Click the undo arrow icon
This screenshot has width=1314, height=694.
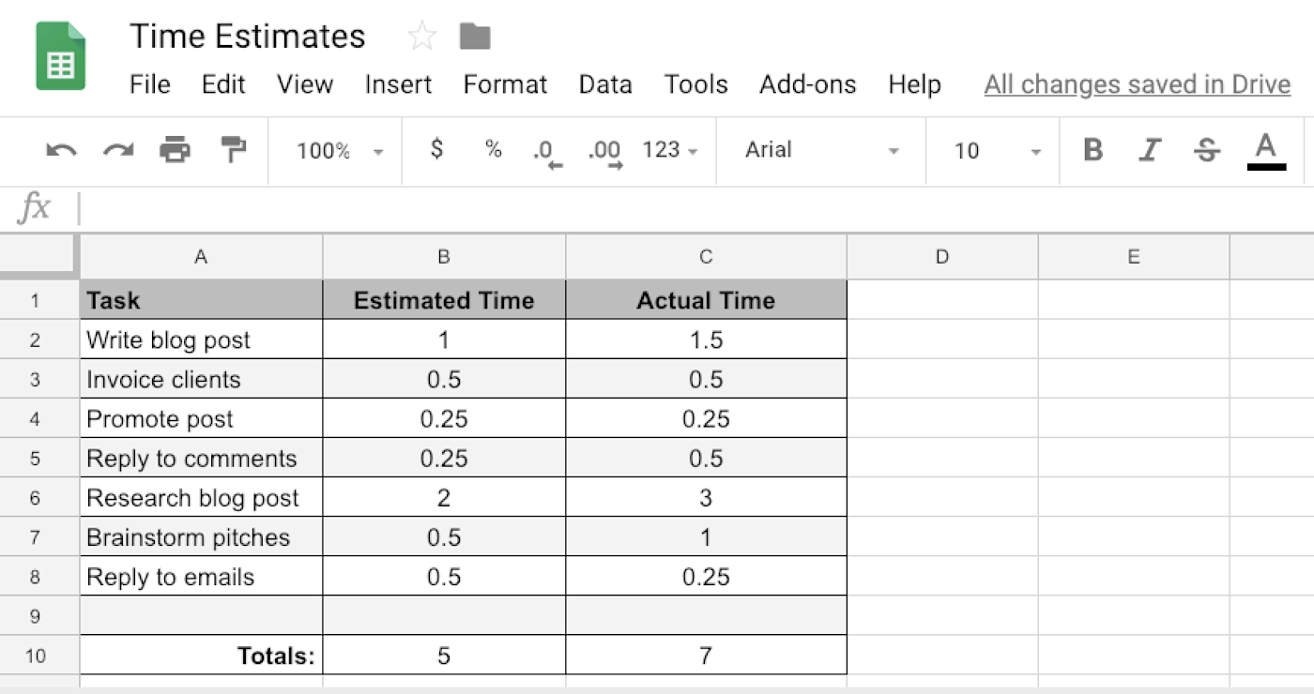point(61,150)
